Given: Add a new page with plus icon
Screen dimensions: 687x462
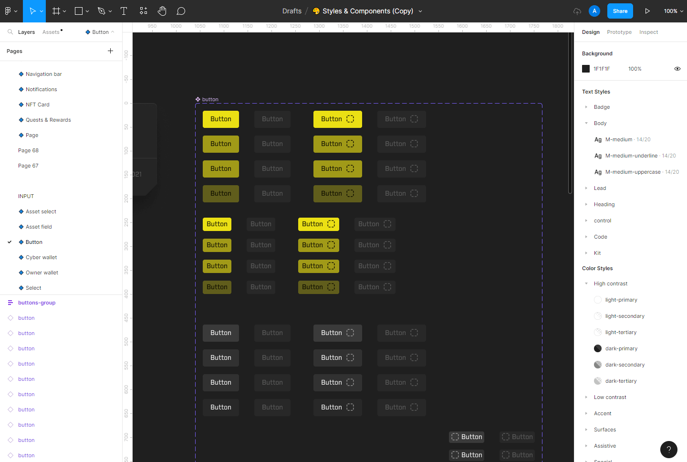Looking at the screenshot, I should 110,51.
